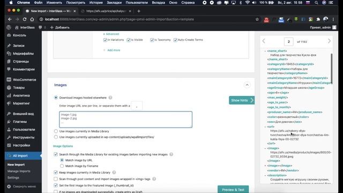Open the Файл menu
343x193 pixels.
[38, 3]
